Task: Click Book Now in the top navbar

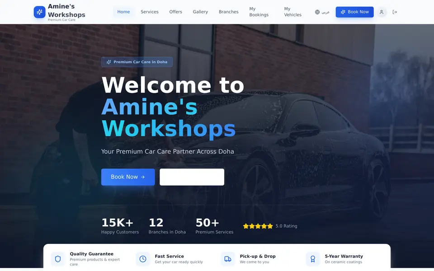Action: tap(354, 12)
